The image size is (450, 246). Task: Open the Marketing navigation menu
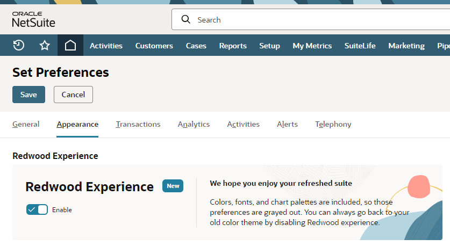406,46
